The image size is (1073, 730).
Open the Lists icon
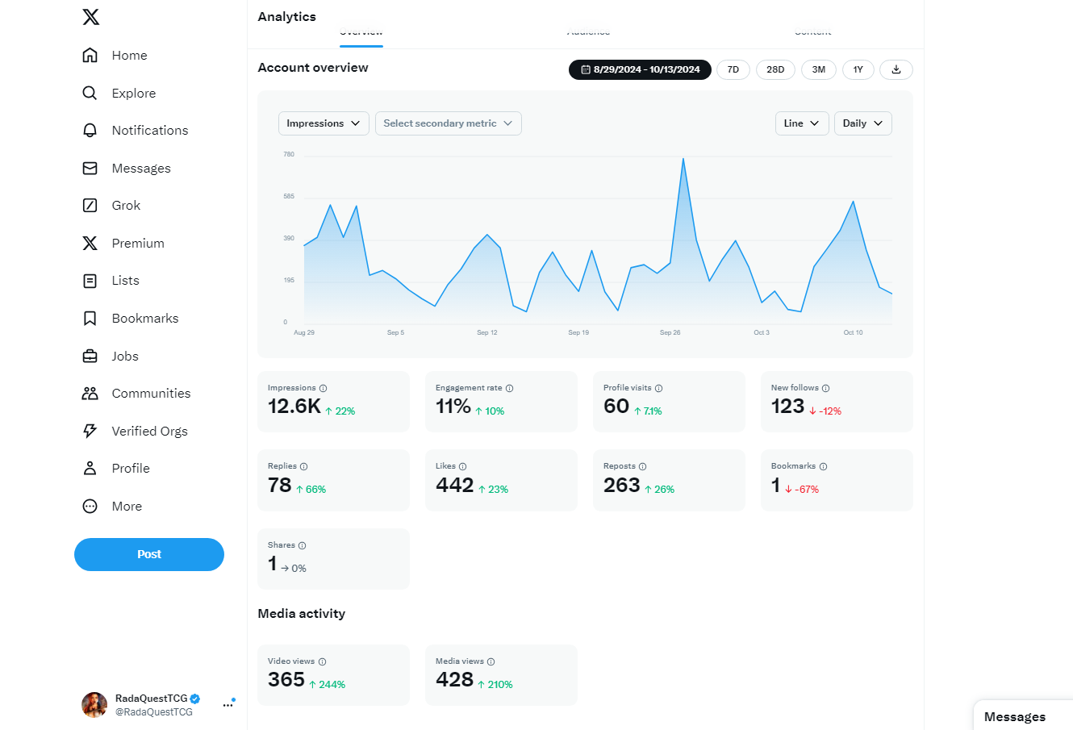tap(90, 281)
